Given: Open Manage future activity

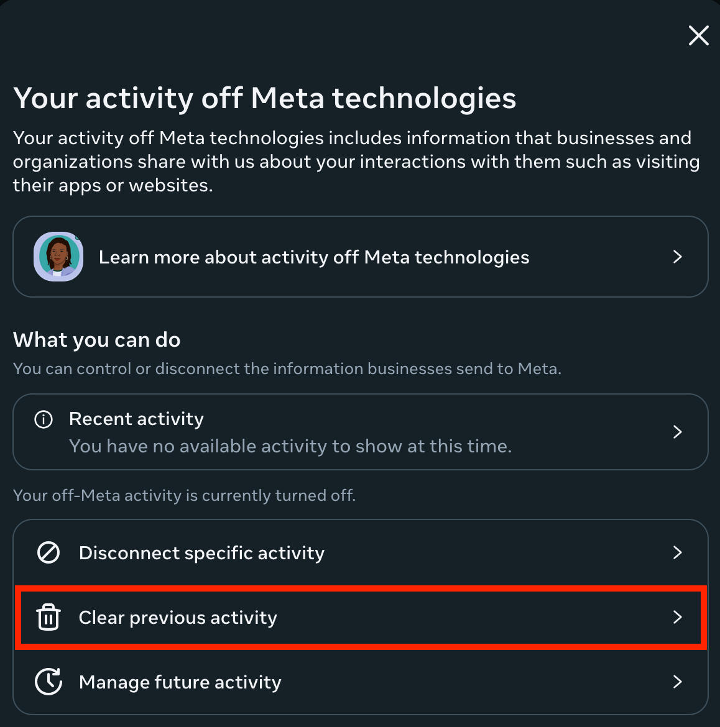Looking at the screenshot, I should (180, 682).
